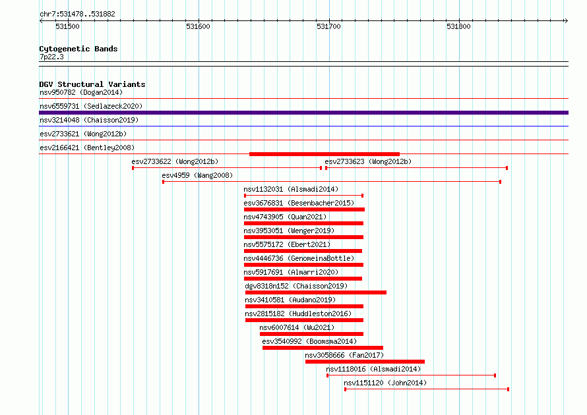The width and height of the screenshot is (587, 415).
Task: Click the esv4959 long red variant line
Action: [x=332, y=182]
